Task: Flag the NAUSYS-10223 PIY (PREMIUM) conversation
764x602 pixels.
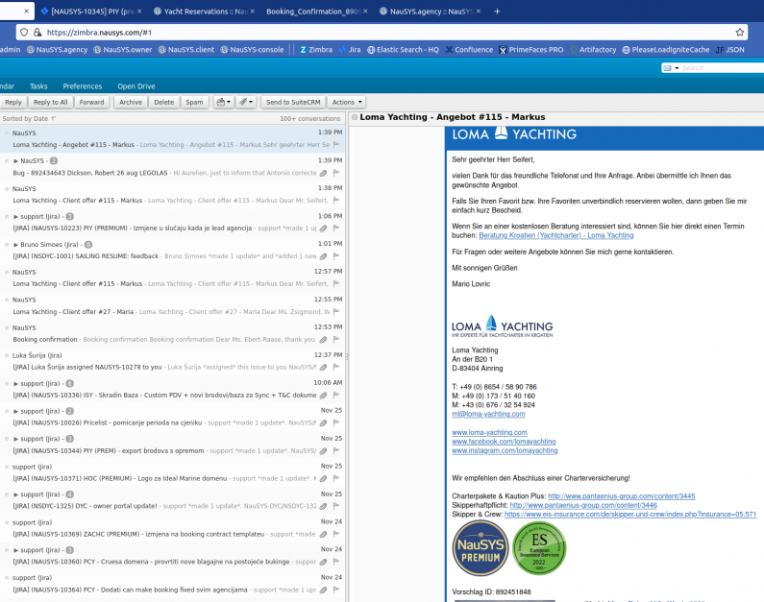Action: click(336, 229)
